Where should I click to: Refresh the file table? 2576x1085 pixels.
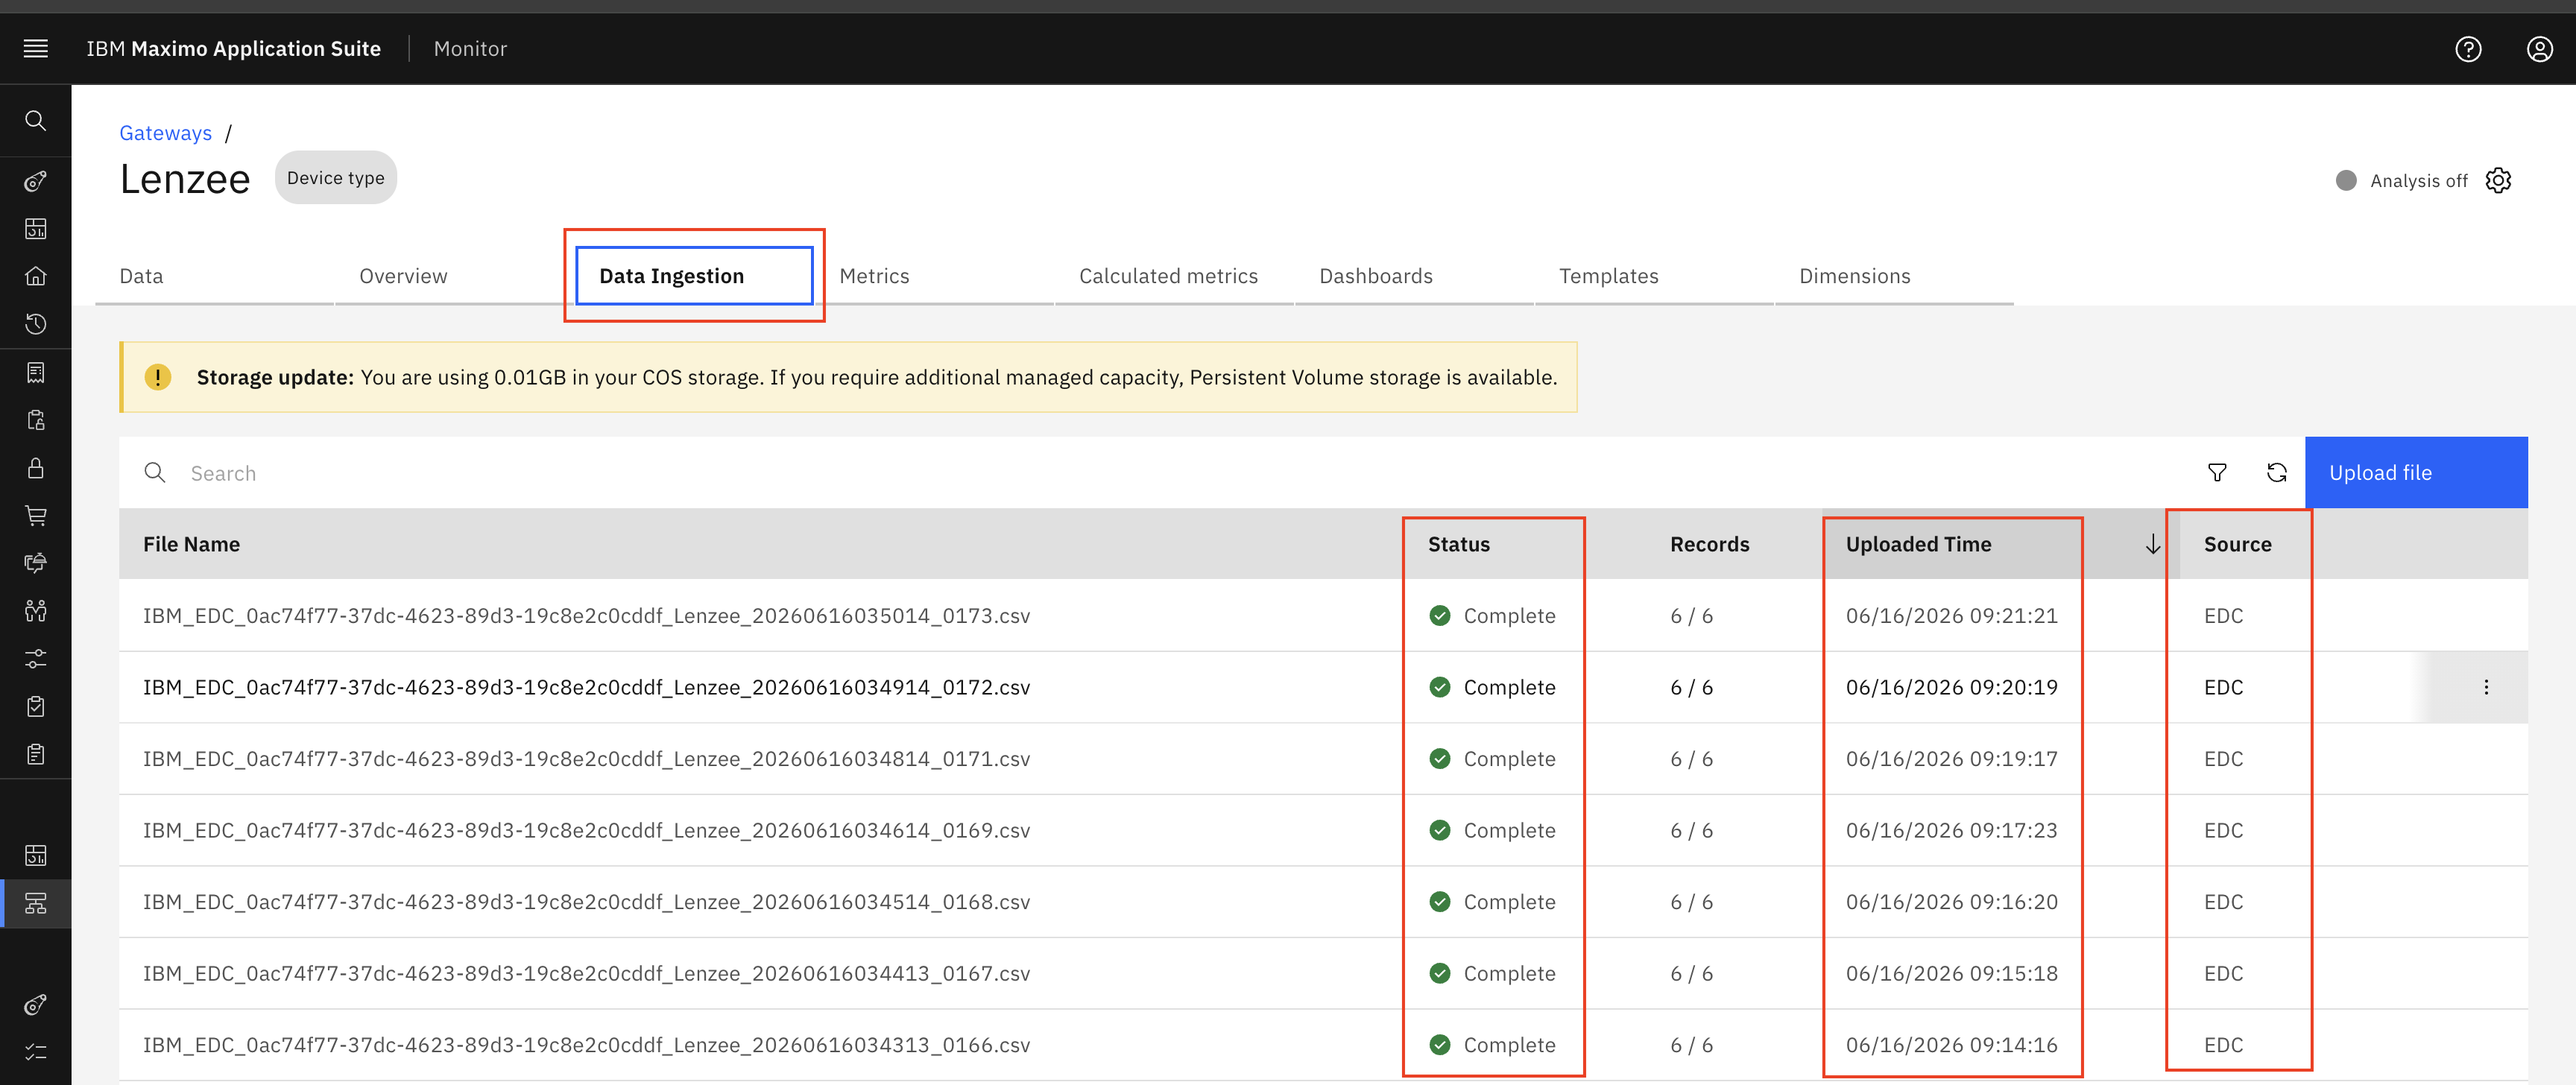click(2276, 472)
